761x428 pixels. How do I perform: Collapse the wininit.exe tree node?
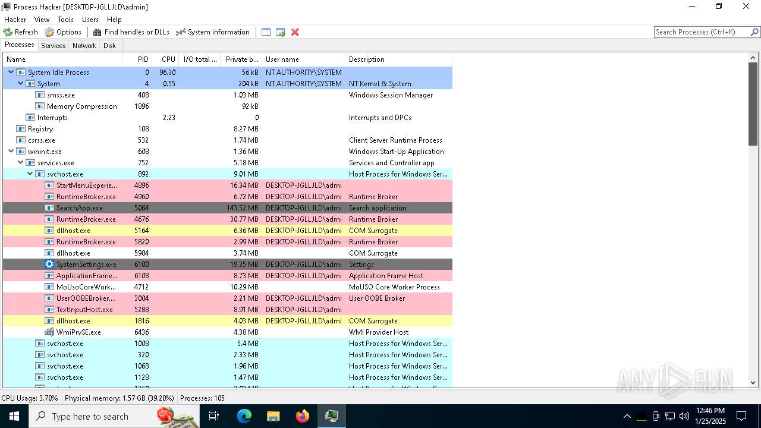click(x=11, y=152)
